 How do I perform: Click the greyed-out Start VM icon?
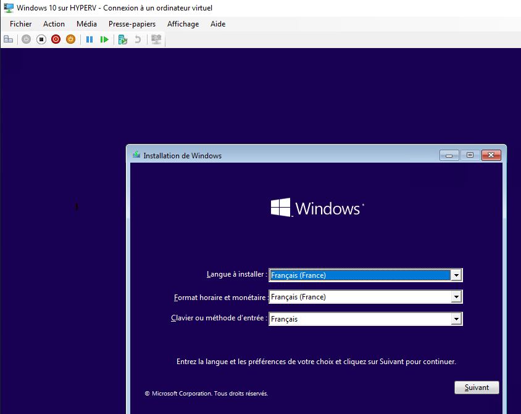click(x=26, y=39)
